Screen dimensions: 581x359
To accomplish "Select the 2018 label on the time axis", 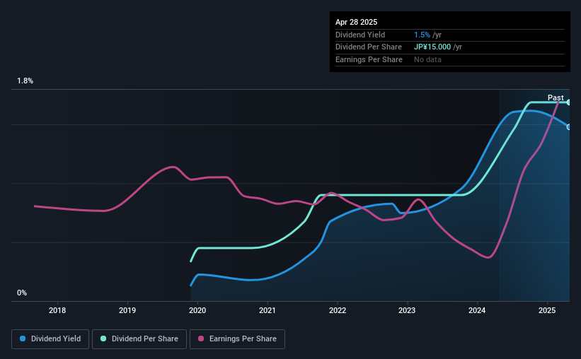I will (x=57, y=310).
